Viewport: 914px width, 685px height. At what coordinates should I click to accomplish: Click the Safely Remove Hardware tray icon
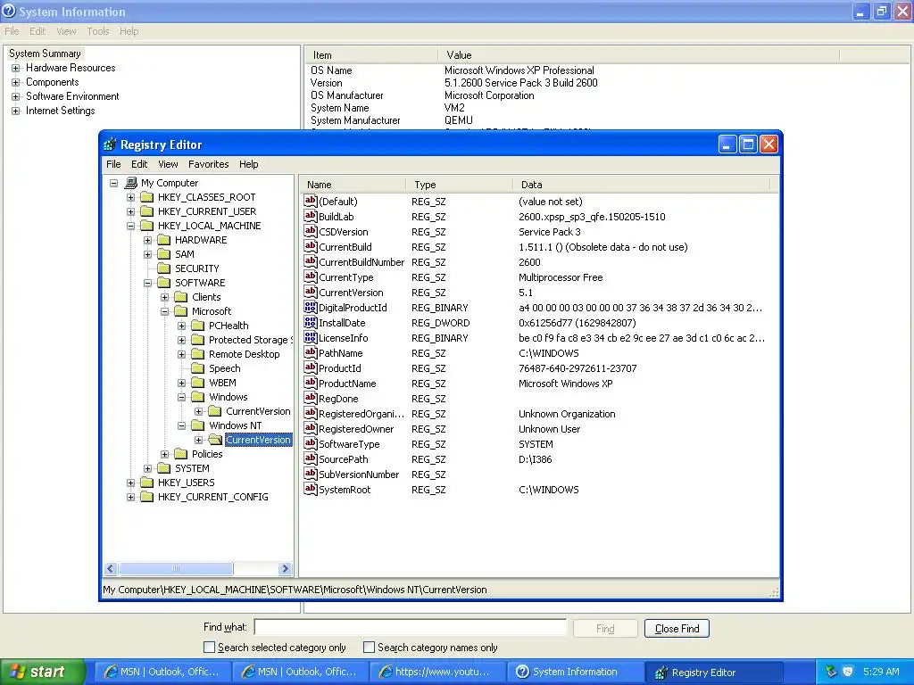click(831, 672)
